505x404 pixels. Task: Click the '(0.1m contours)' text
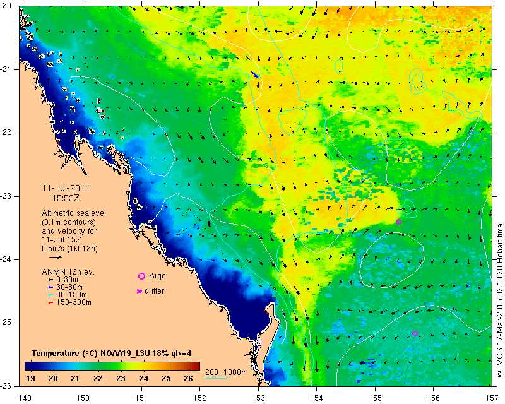pyautogui.click(x=69, y=222)
